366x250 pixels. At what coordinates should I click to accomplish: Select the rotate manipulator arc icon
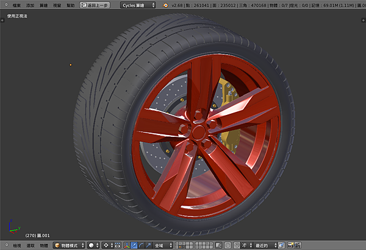(x=142, y=245)
